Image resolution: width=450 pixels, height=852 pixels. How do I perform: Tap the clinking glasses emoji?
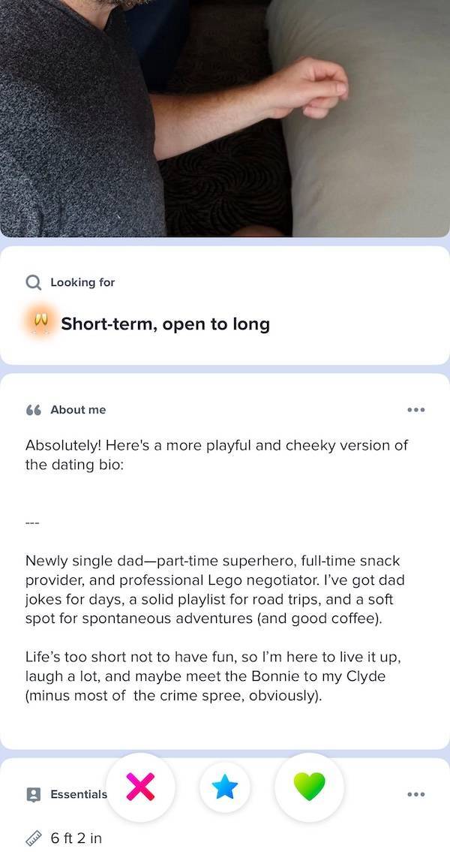tap(40, 323)
